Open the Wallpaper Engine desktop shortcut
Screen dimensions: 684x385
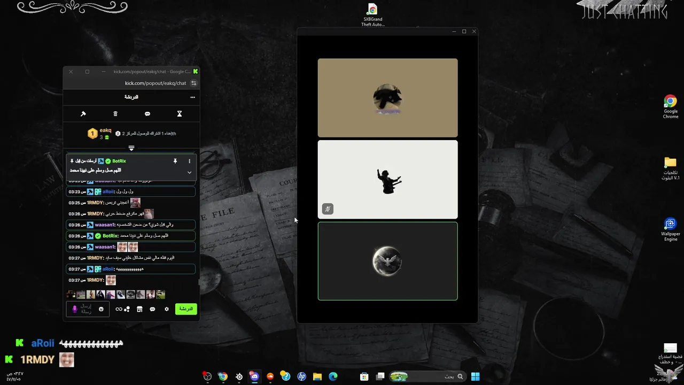click(x=671, y=229)
